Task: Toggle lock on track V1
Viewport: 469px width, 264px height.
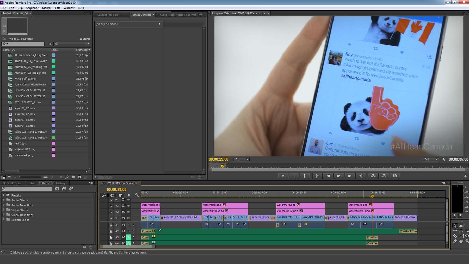Action: pos(110,218)
